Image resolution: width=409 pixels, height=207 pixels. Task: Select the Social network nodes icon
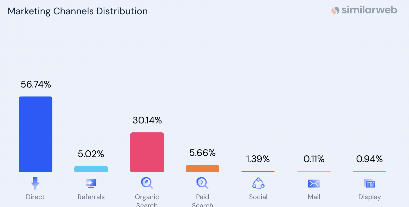(x=258, y=183)
